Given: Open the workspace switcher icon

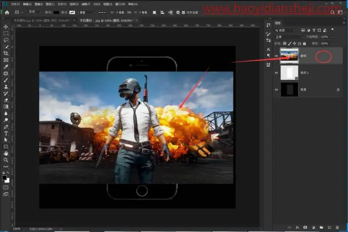Looking at the screenshot, I should 340,12.
